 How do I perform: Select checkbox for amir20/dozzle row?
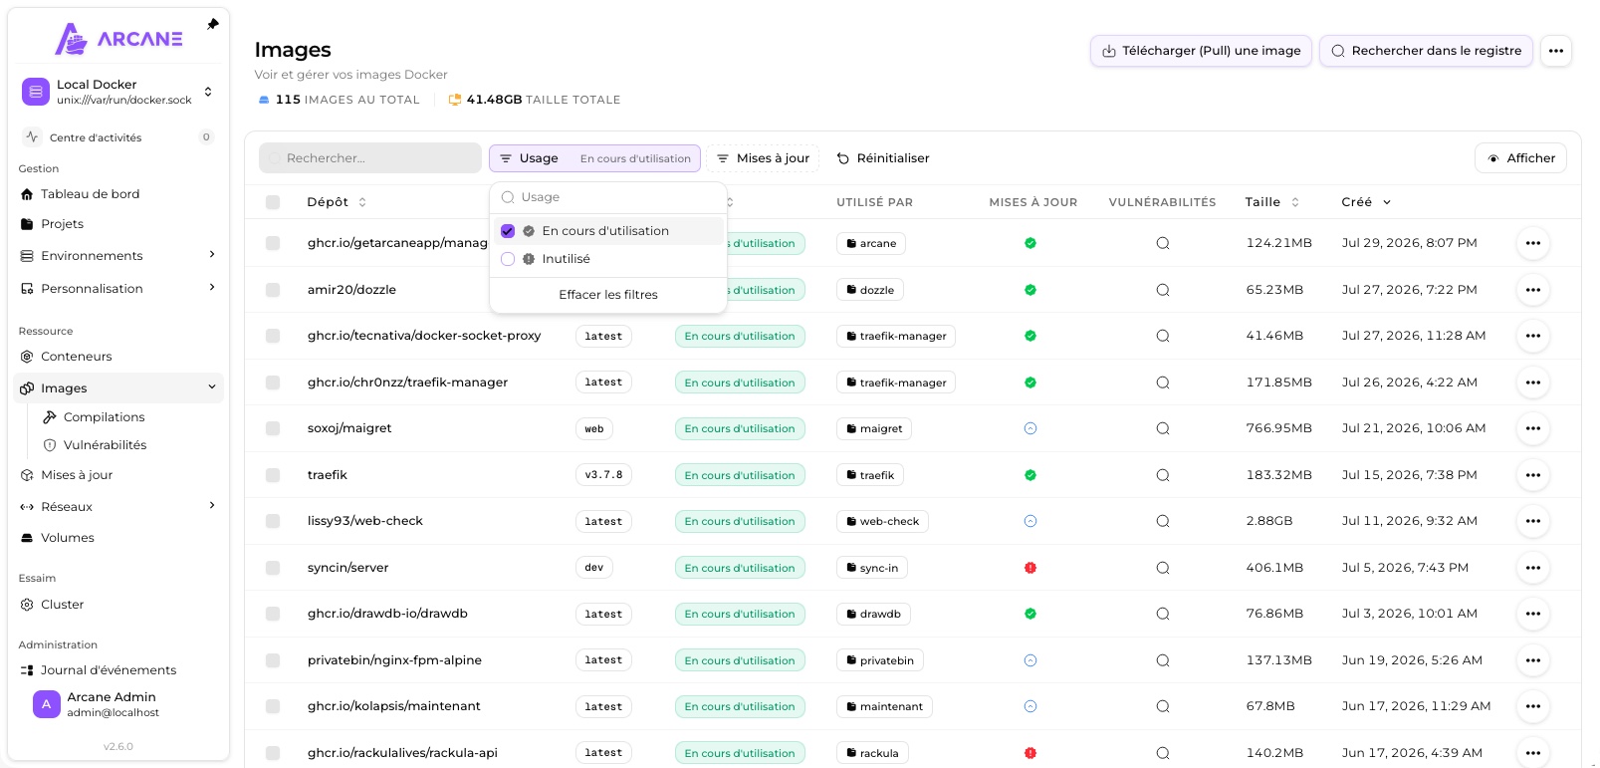coord(273,290)
